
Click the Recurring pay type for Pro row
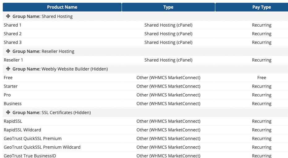262,95
